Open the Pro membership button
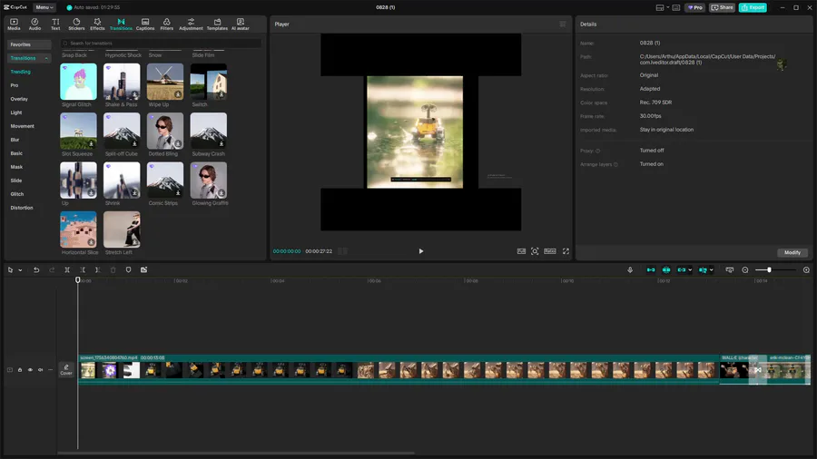Image resolution: width=817 pixels, height=459 pixels. point(695,7)
